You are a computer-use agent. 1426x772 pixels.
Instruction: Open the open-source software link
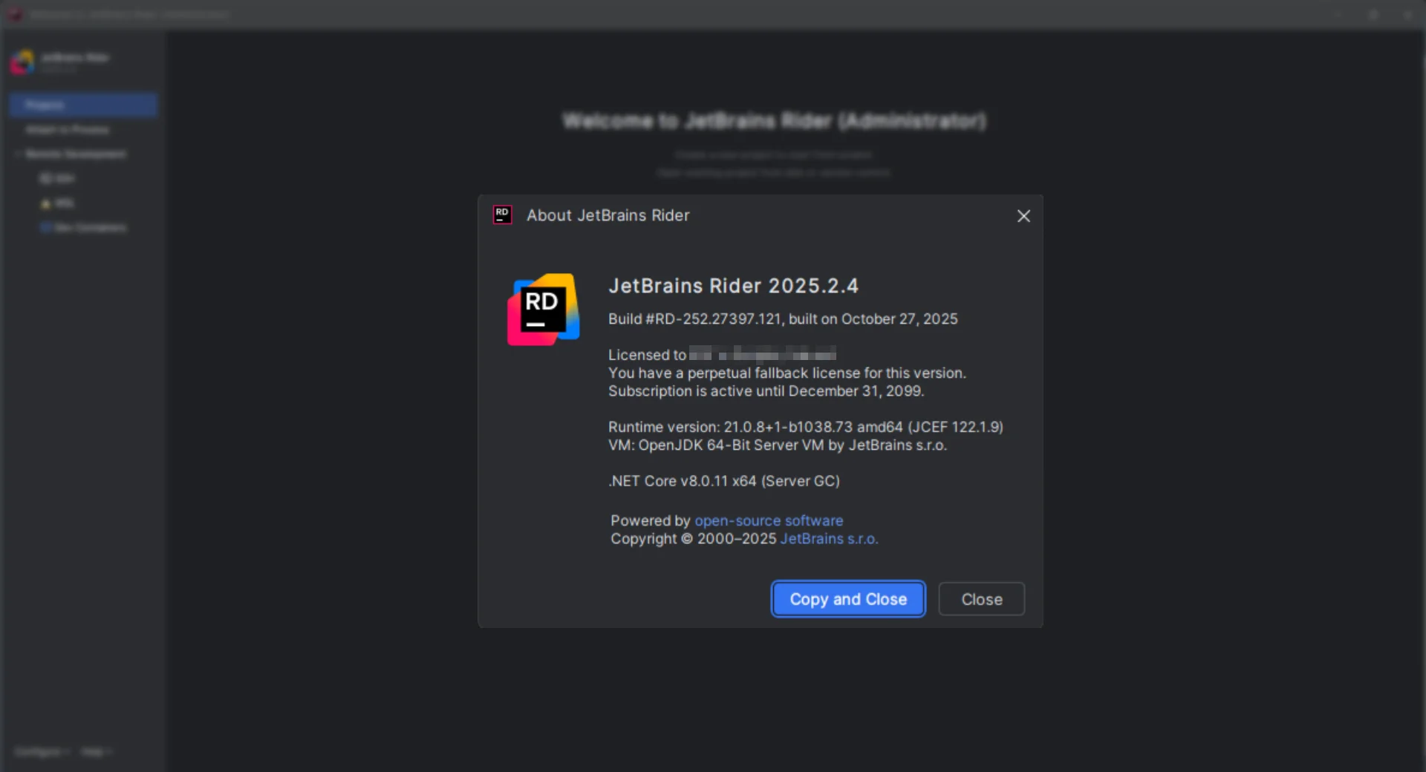tap(769, 520)
